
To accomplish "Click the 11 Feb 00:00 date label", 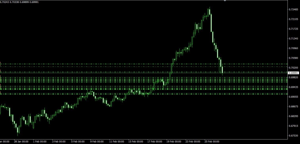I will pyautogui.click(x=117, y=142).
